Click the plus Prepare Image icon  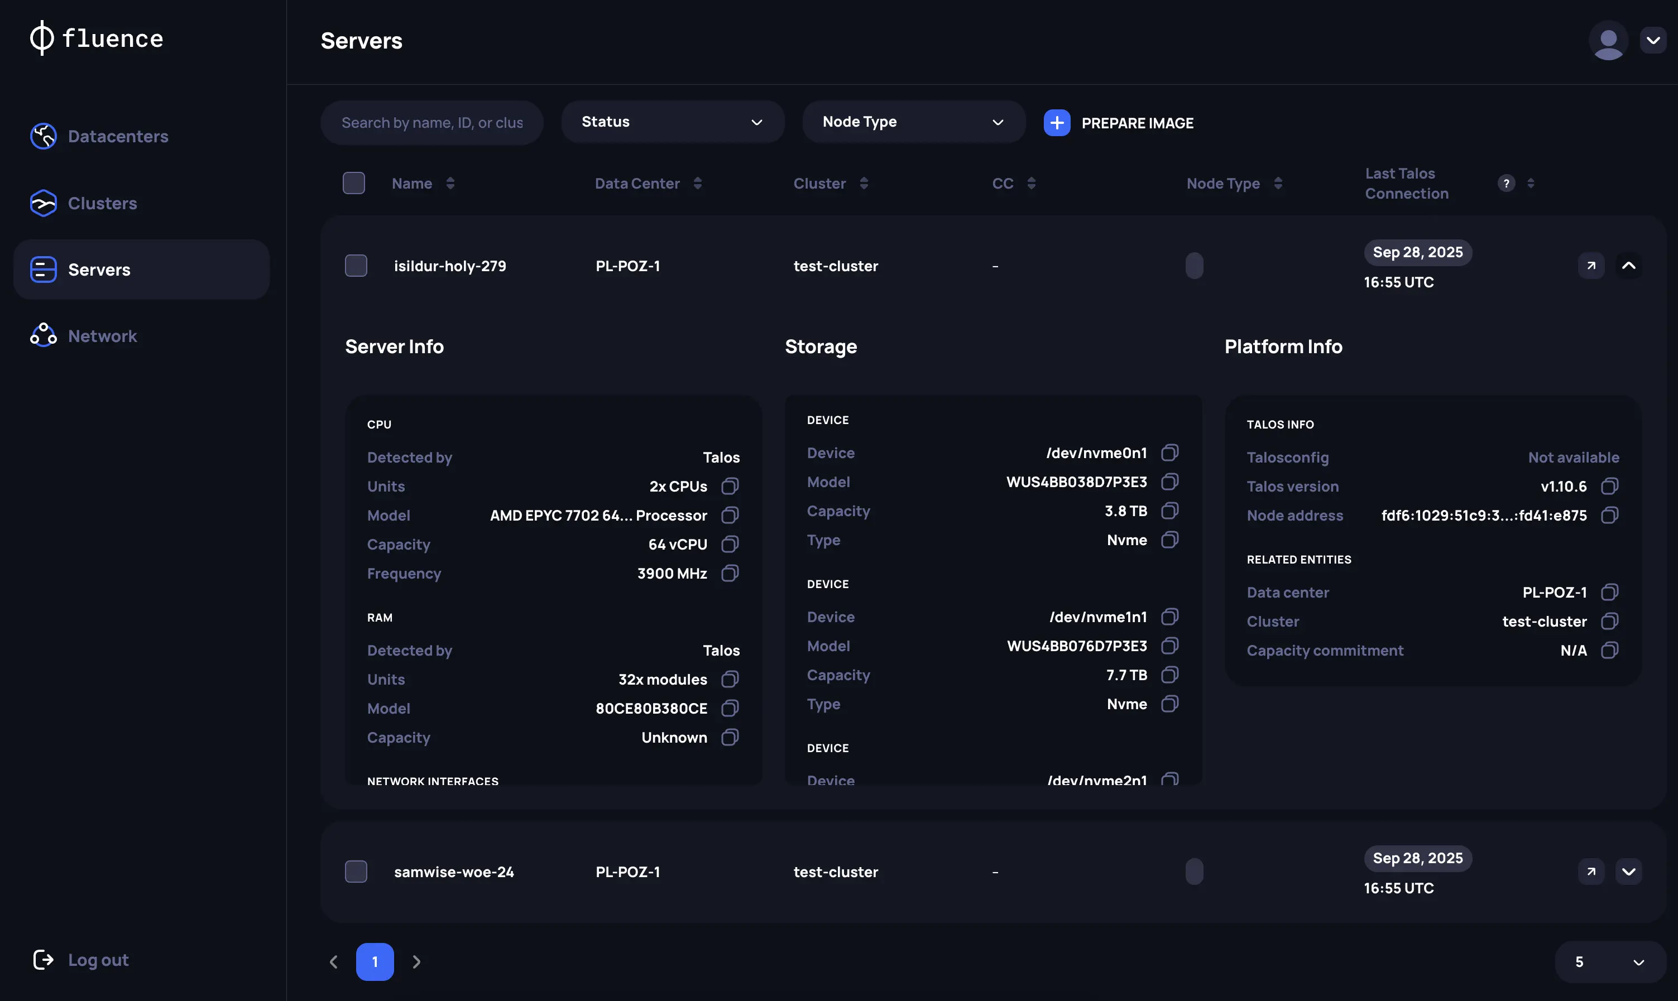(x=1057, y=123)
